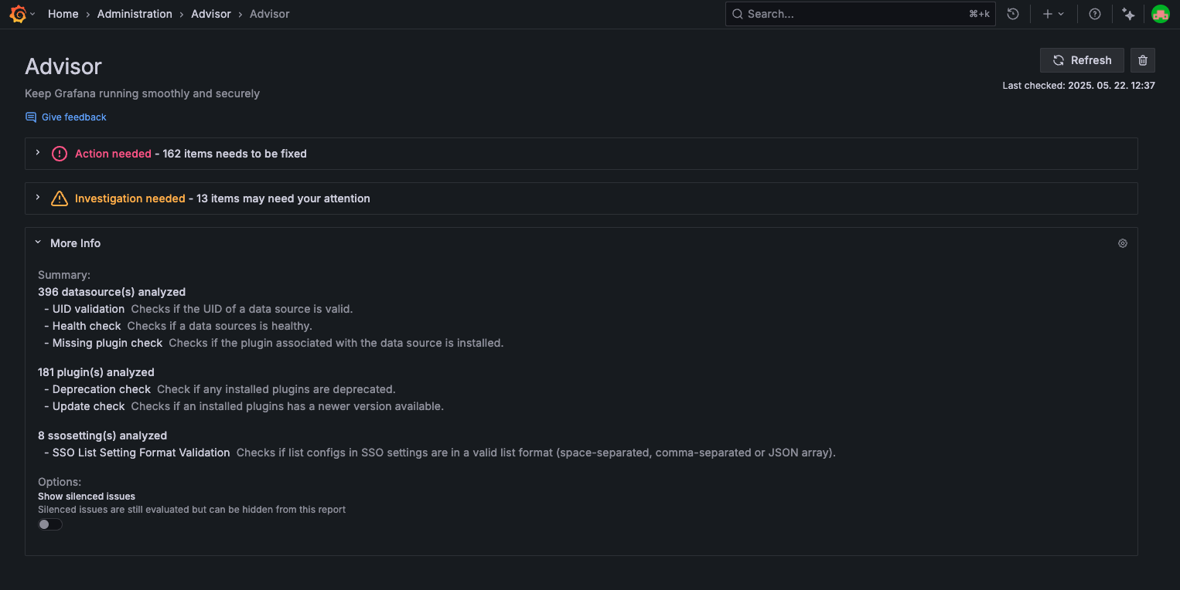Image resolution: width=1180 pixels, height=590 pixels.
Task: Navigate to Administration in the breadcrumb
Action: (x=135, y=13)
